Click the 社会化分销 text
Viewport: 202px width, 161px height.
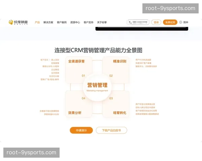[54, 76]
